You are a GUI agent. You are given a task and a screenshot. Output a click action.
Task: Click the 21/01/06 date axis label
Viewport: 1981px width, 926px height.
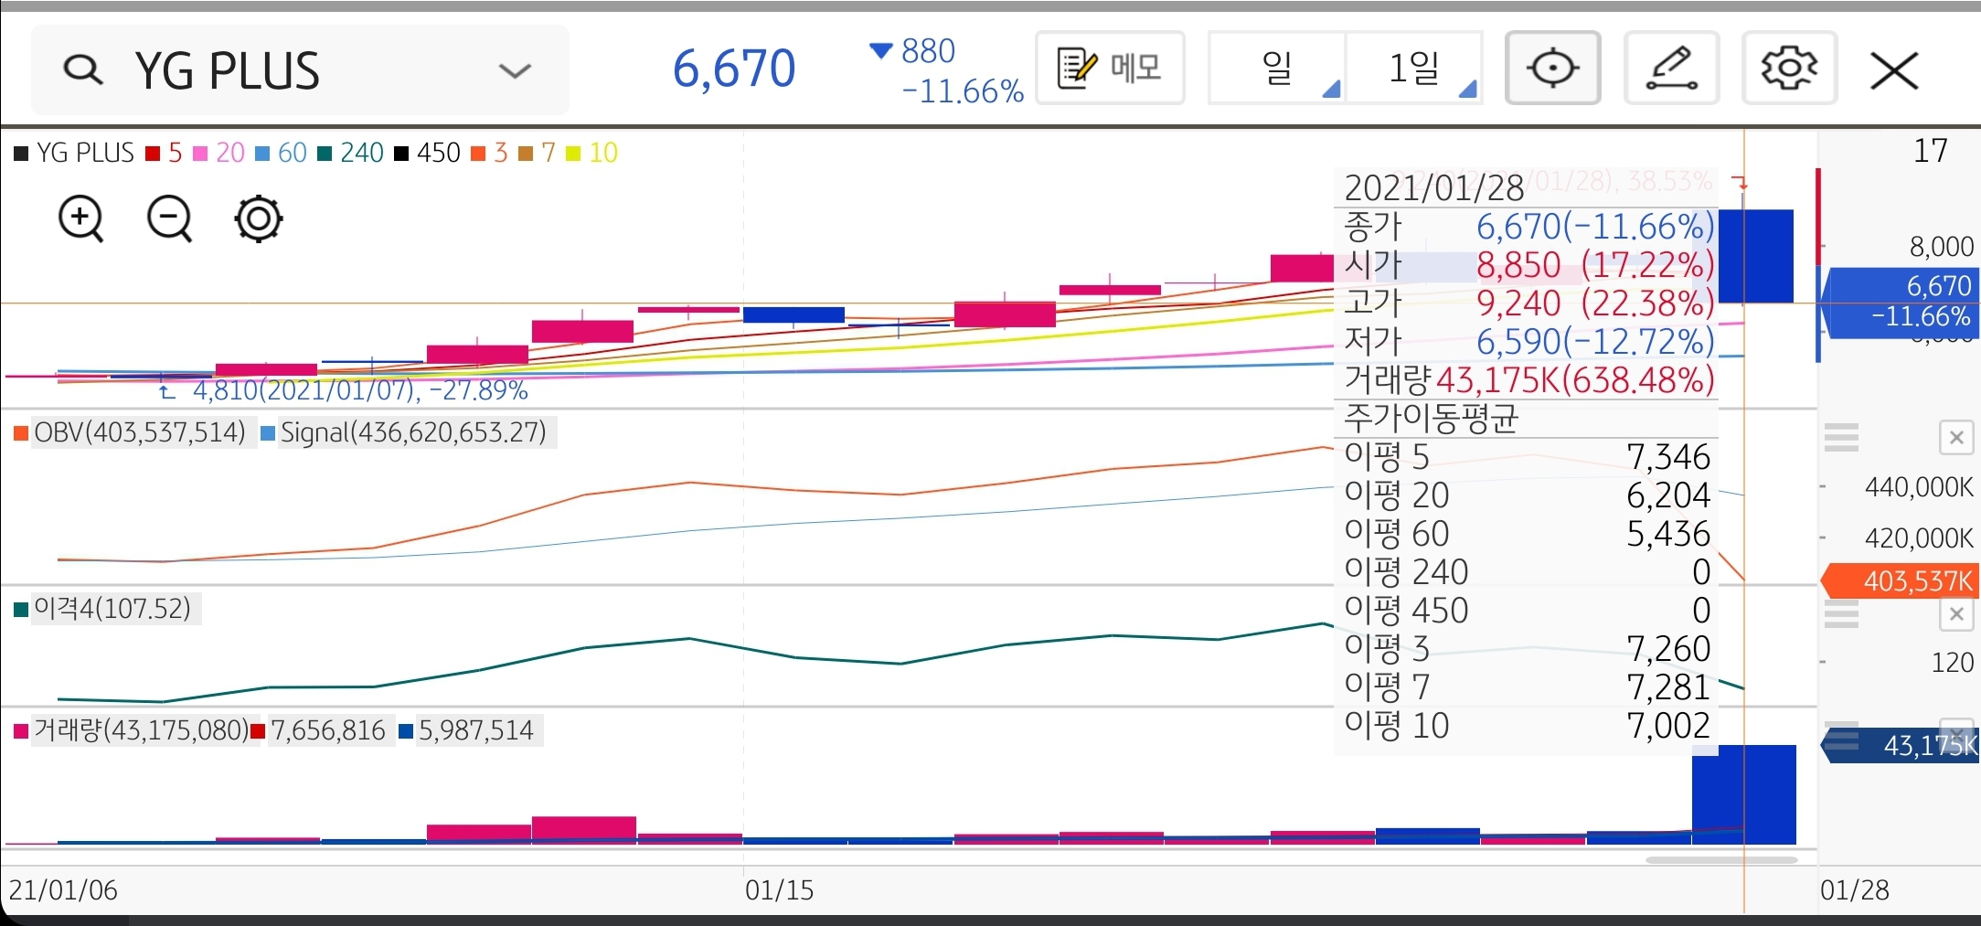pos(63,890)
